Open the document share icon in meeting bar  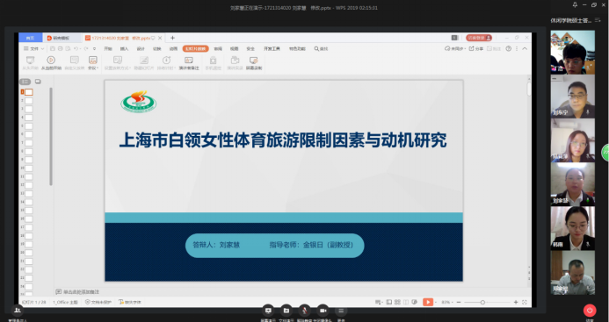(286, 311)
